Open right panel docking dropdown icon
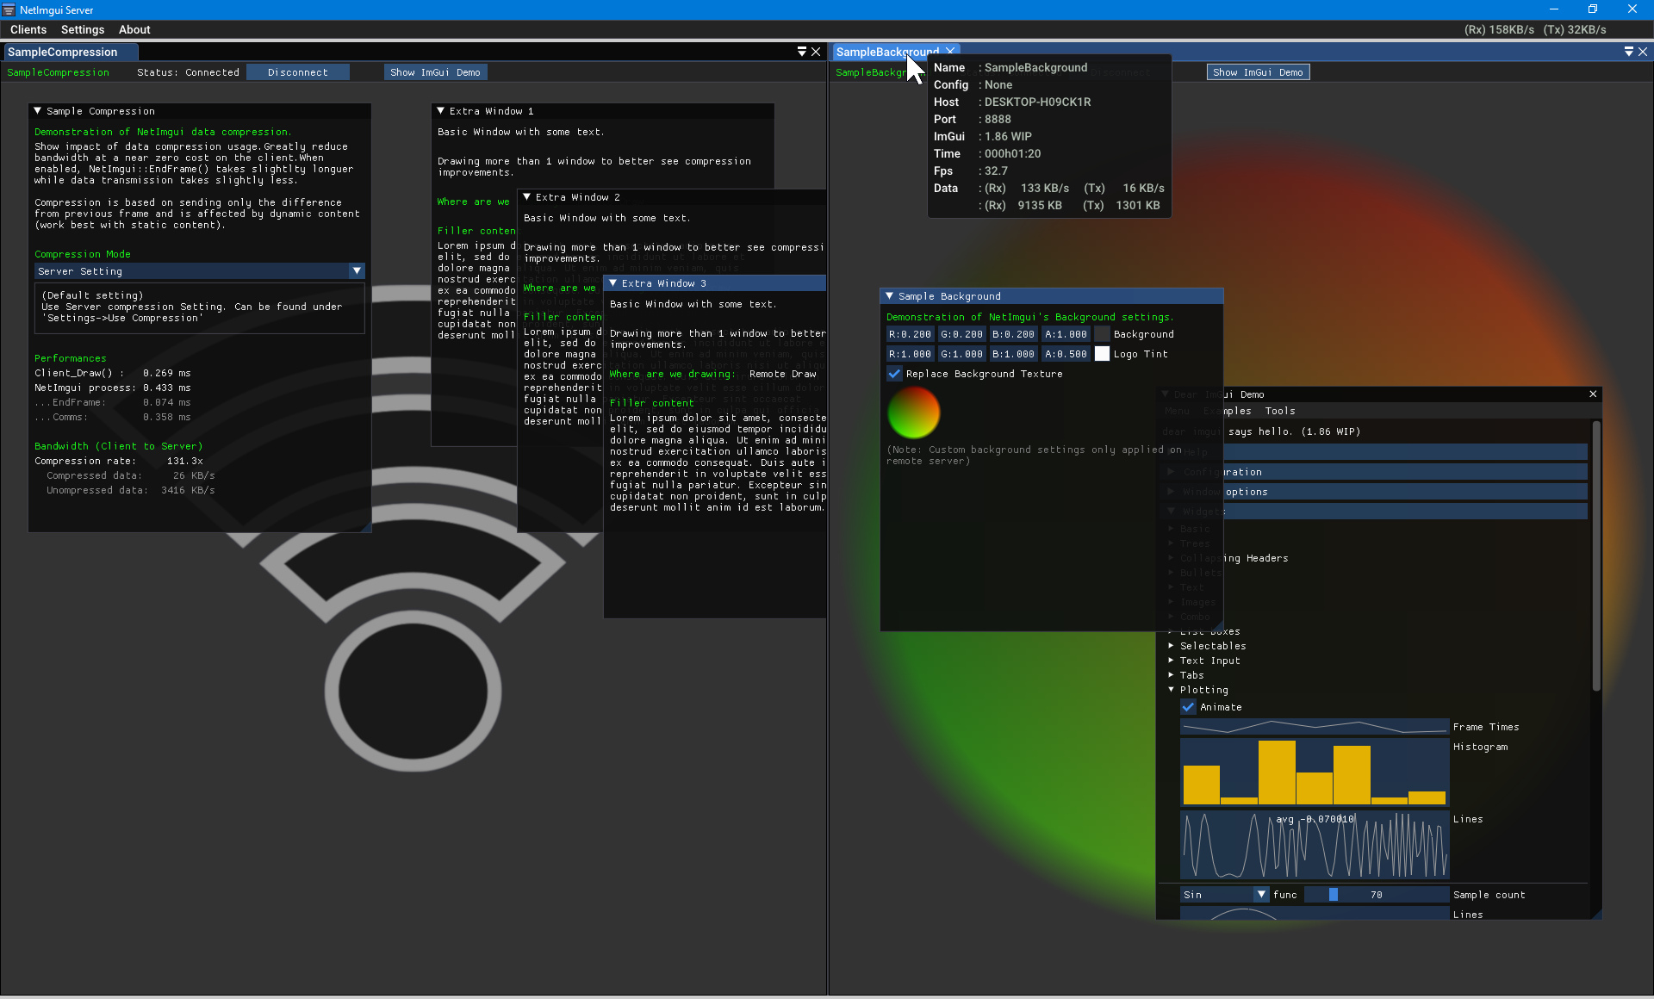Viewport: 1654px width, 999px height. 1629,52
